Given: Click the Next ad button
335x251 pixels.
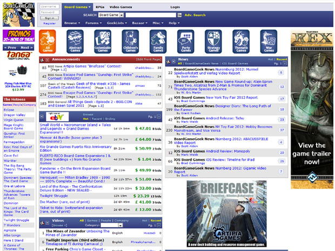Looking at the screenshot, I should click(x=26, y=48).
